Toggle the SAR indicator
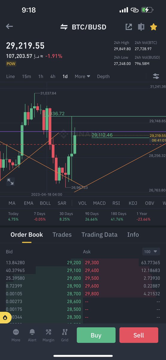This screenshot has width=166, height=360. point(62,203)
